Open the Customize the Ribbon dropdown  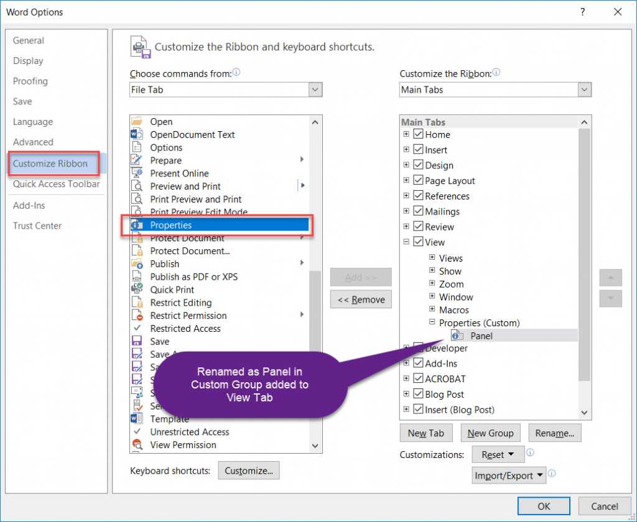584,89
